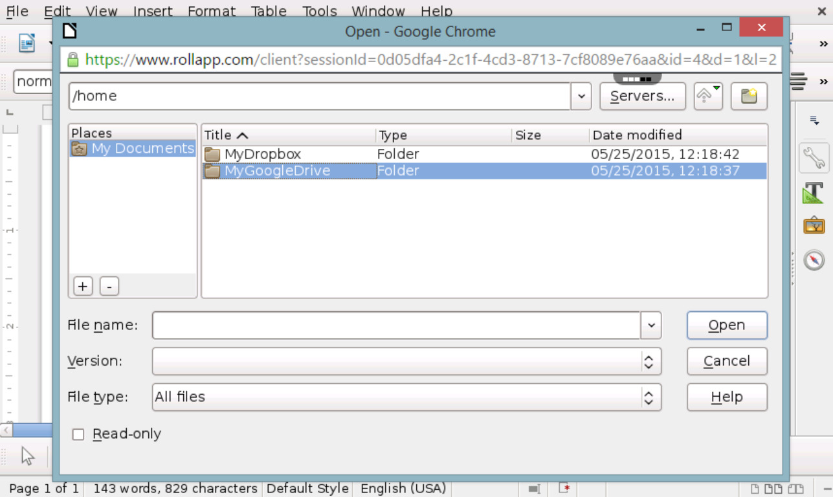Click the Open button

click(x=727, y=326)
